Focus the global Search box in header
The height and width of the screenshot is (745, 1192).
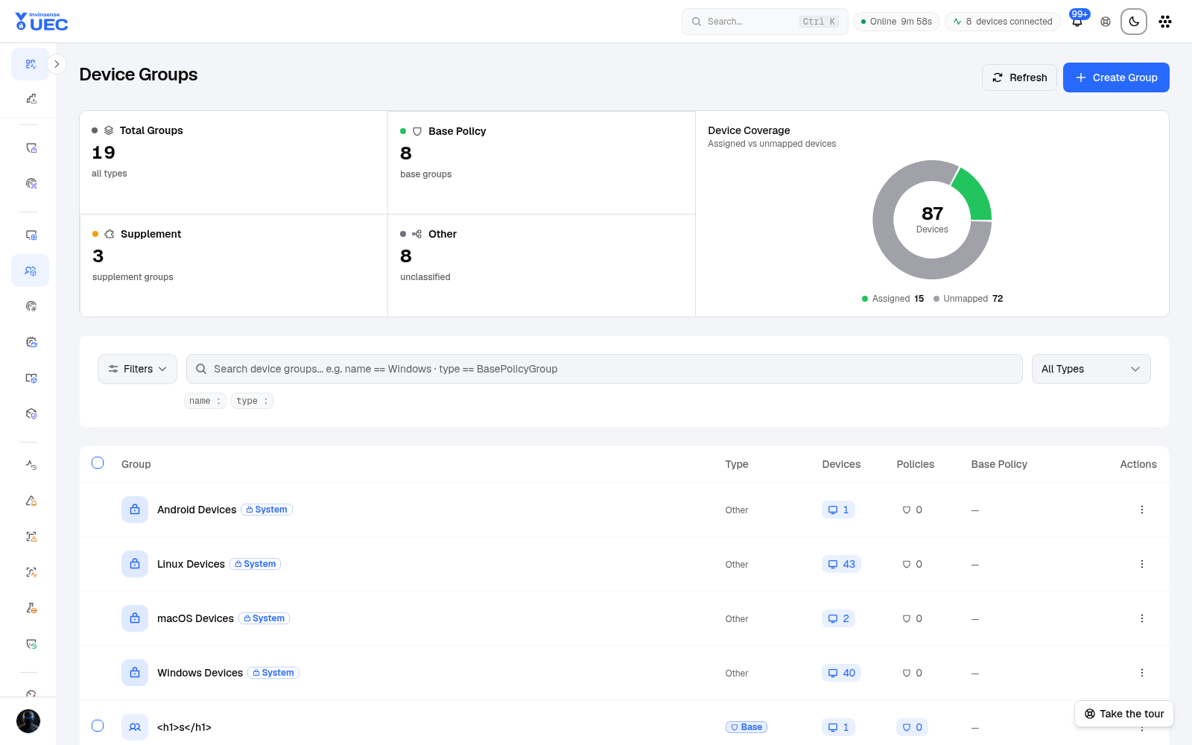pos(765,22)
